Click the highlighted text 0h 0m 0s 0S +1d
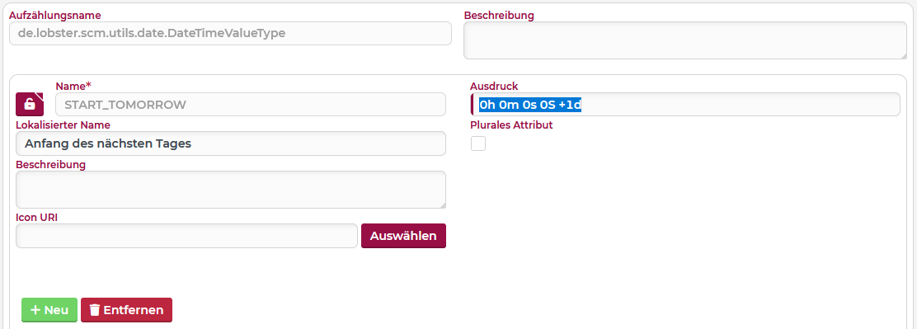 (x=530, y=105)
